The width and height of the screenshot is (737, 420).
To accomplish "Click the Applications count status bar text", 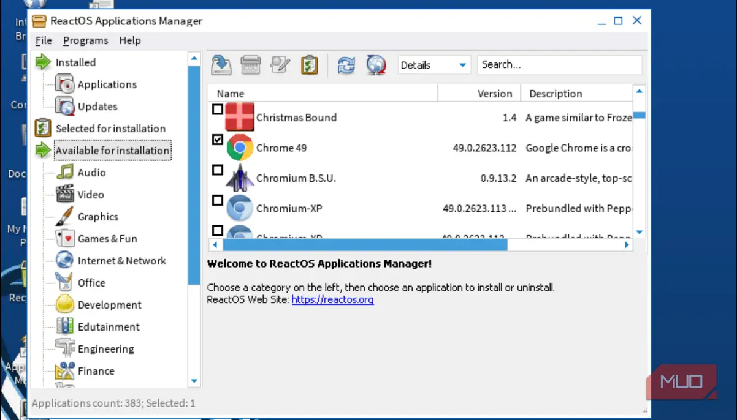I will coord(113,403).
